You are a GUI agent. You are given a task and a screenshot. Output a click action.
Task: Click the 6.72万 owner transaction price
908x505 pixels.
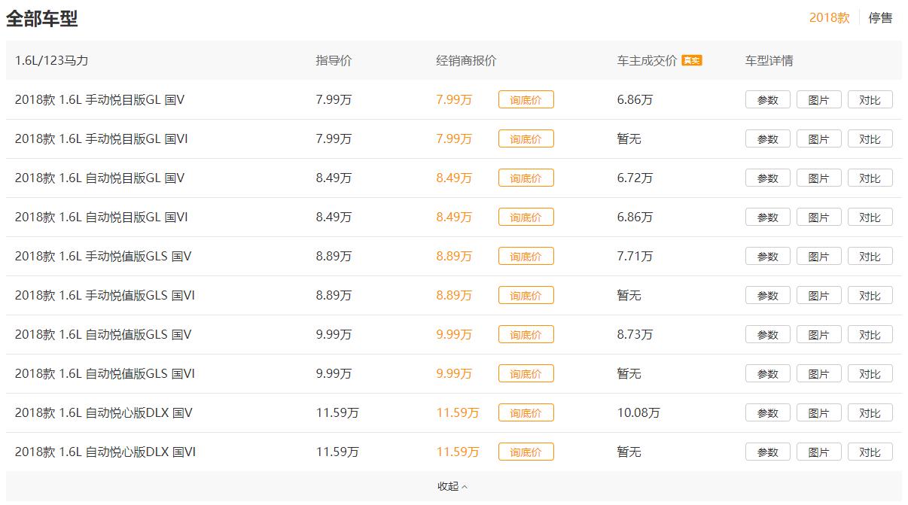click(635, 178)
